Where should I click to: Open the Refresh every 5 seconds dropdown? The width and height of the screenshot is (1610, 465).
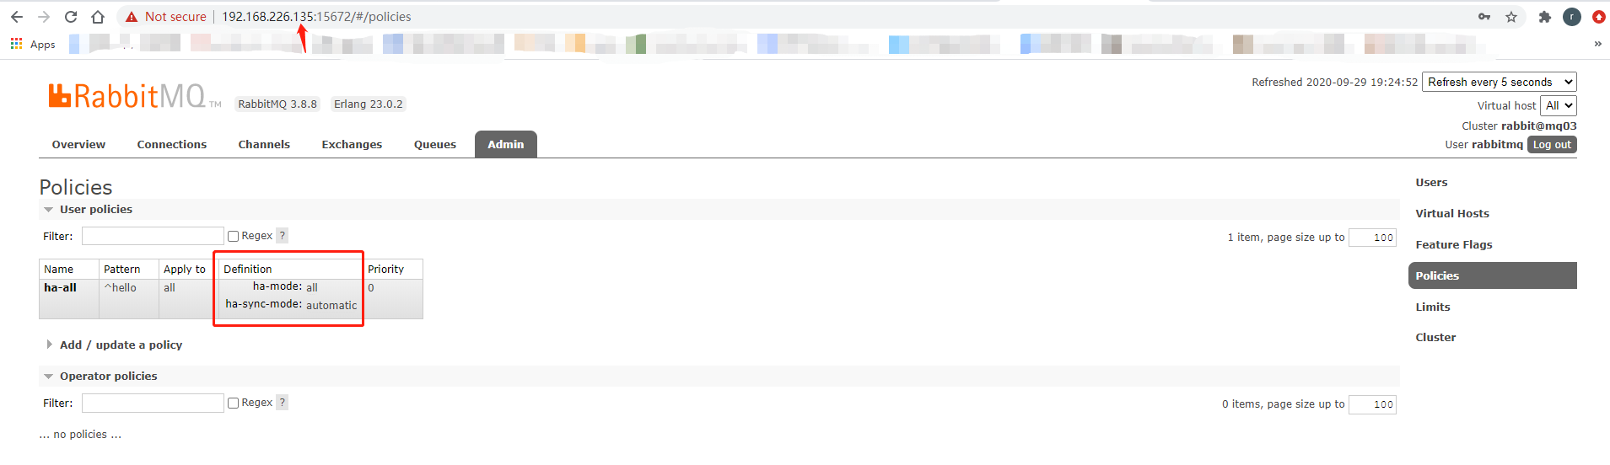click(x=1500, y=82)
